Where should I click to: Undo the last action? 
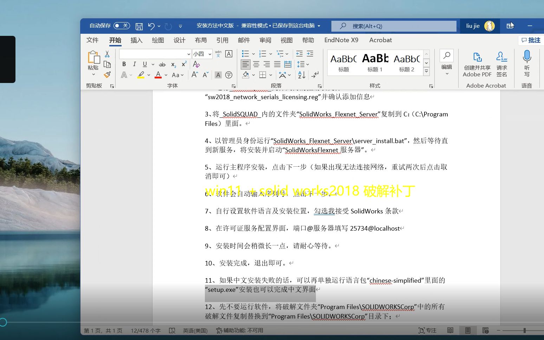tap(151, 26)
